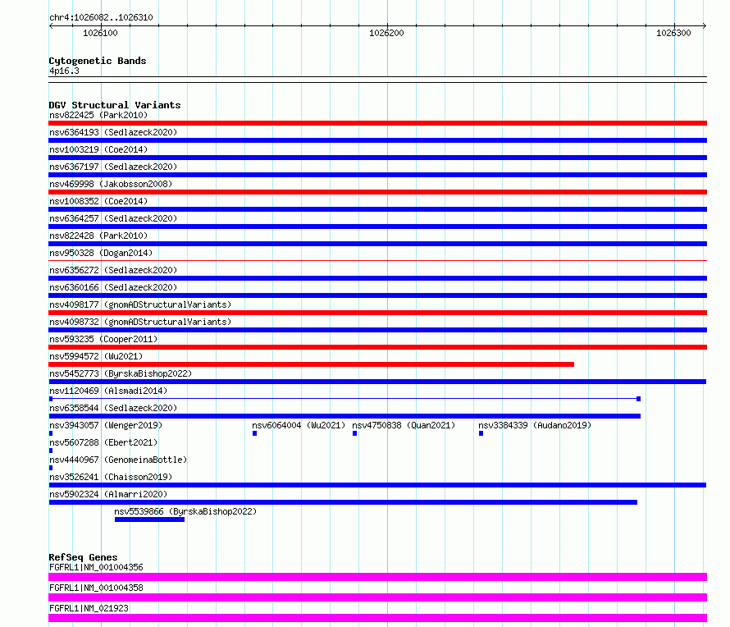Open nsv5452773 (ByrskaBishop2022) variant
Screen dimensions: 730x627
(x=121, y=373)
